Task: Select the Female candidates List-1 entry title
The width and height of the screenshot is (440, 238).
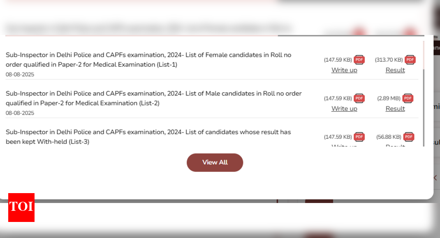Action: click(x=148, y=60)
